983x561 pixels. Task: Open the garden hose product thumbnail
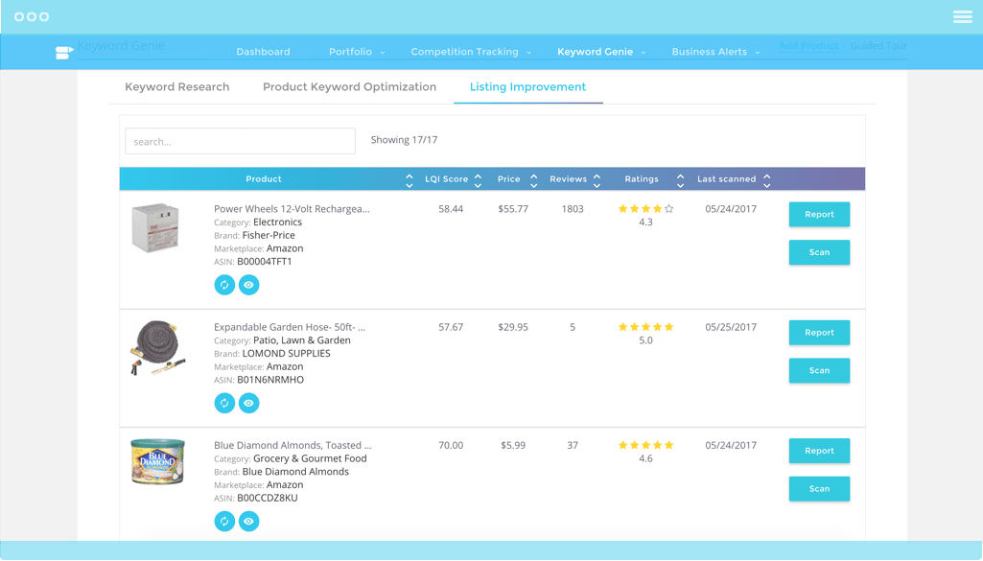tap(157, 348)
